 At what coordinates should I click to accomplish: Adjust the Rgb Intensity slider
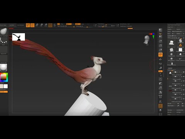click(66, 26)
